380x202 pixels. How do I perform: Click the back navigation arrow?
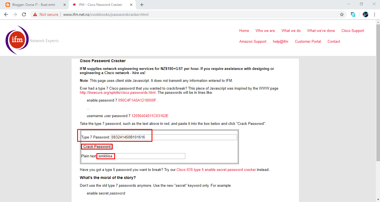pyautogui.click(x=6, y=14)
